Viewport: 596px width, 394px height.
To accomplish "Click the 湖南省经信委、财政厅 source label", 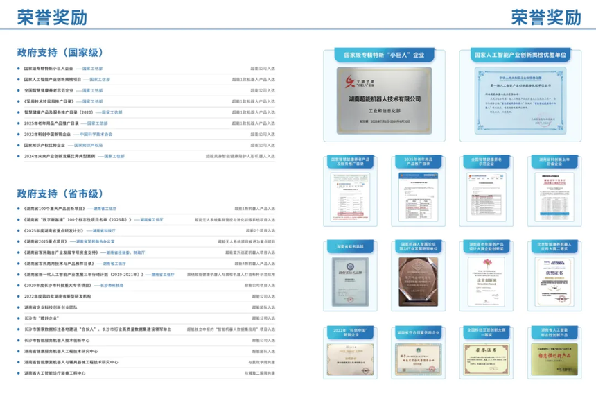I will [x=125, y=252].
